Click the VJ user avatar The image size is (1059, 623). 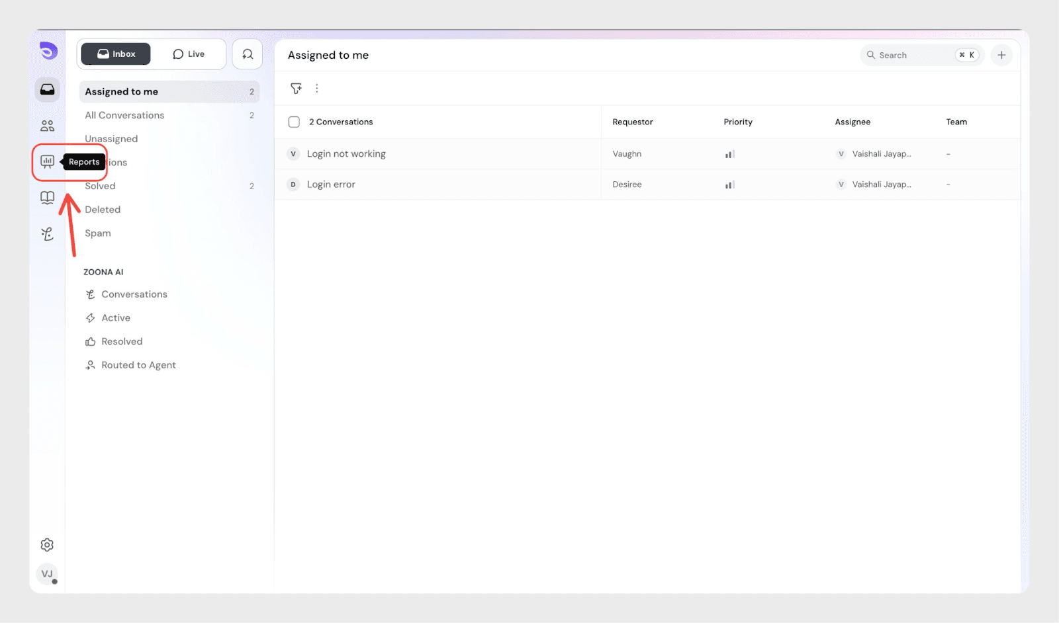(47, 573)
